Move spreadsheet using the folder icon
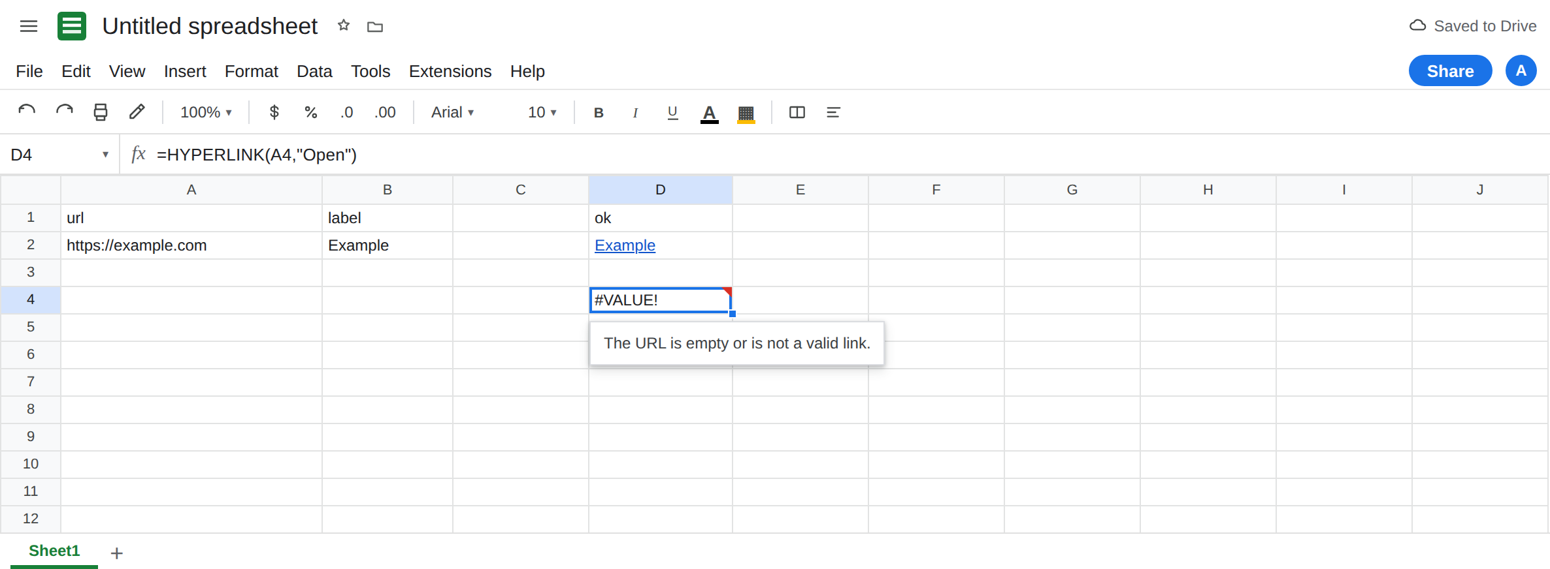This screenshot has height=569, width=1550. pyautogui.click(x=375, y=27)
